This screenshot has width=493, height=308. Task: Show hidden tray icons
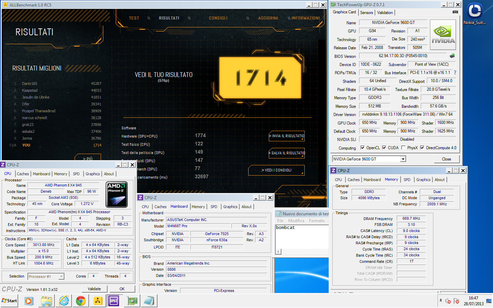click(441, 300)
